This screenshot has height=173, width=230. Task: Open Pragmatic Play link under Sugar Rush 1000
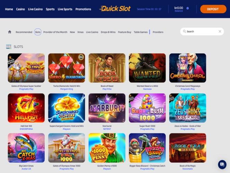pos(147,129)
